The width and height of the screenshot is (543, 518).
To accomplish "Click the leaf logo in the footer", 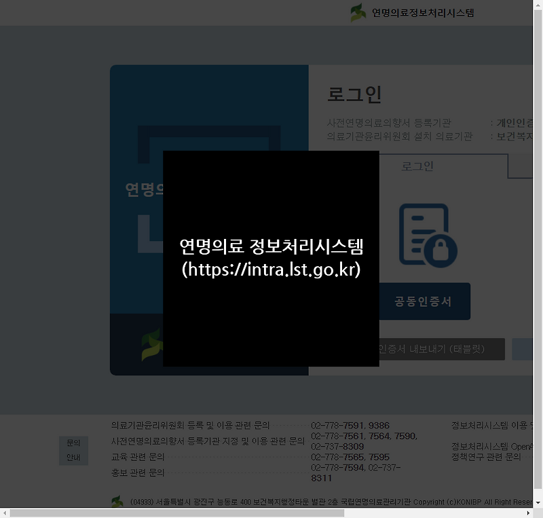I will coord(117,500).
